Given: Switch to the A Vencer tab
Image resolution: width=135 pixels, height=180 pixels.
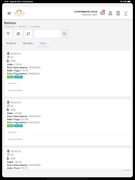Looking at the screenshot, I should pyautogui.click(x=11, y=43).
